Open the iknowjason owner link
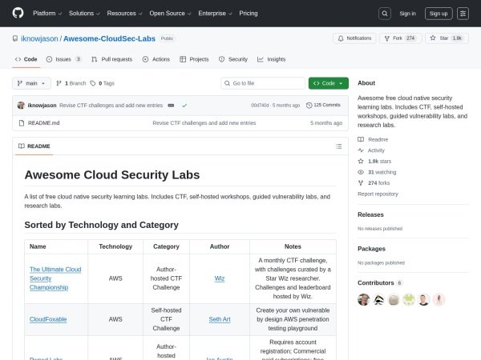This screenshot has height=360, width=481. 39,38
